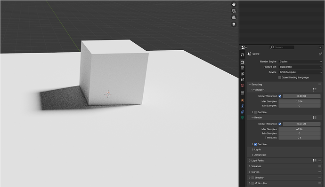The image size is (325, 187).
Task: Click Viewport Max Samples field 1024
Action: click(300, 101)
